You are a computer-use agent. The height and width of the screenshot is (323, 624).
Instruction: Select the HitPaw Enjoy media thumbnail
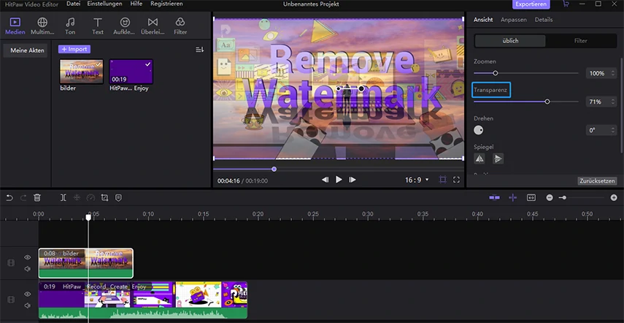(x=131, y=72)
